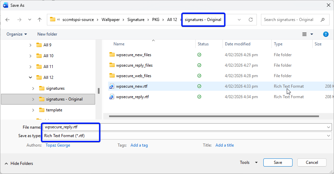
Task: Refresh the current folder listing
Action: (x=251, y=20)
